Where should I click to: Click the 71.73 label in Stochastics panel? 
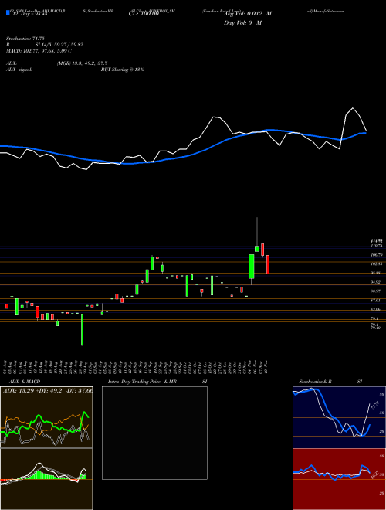[375, 405]
